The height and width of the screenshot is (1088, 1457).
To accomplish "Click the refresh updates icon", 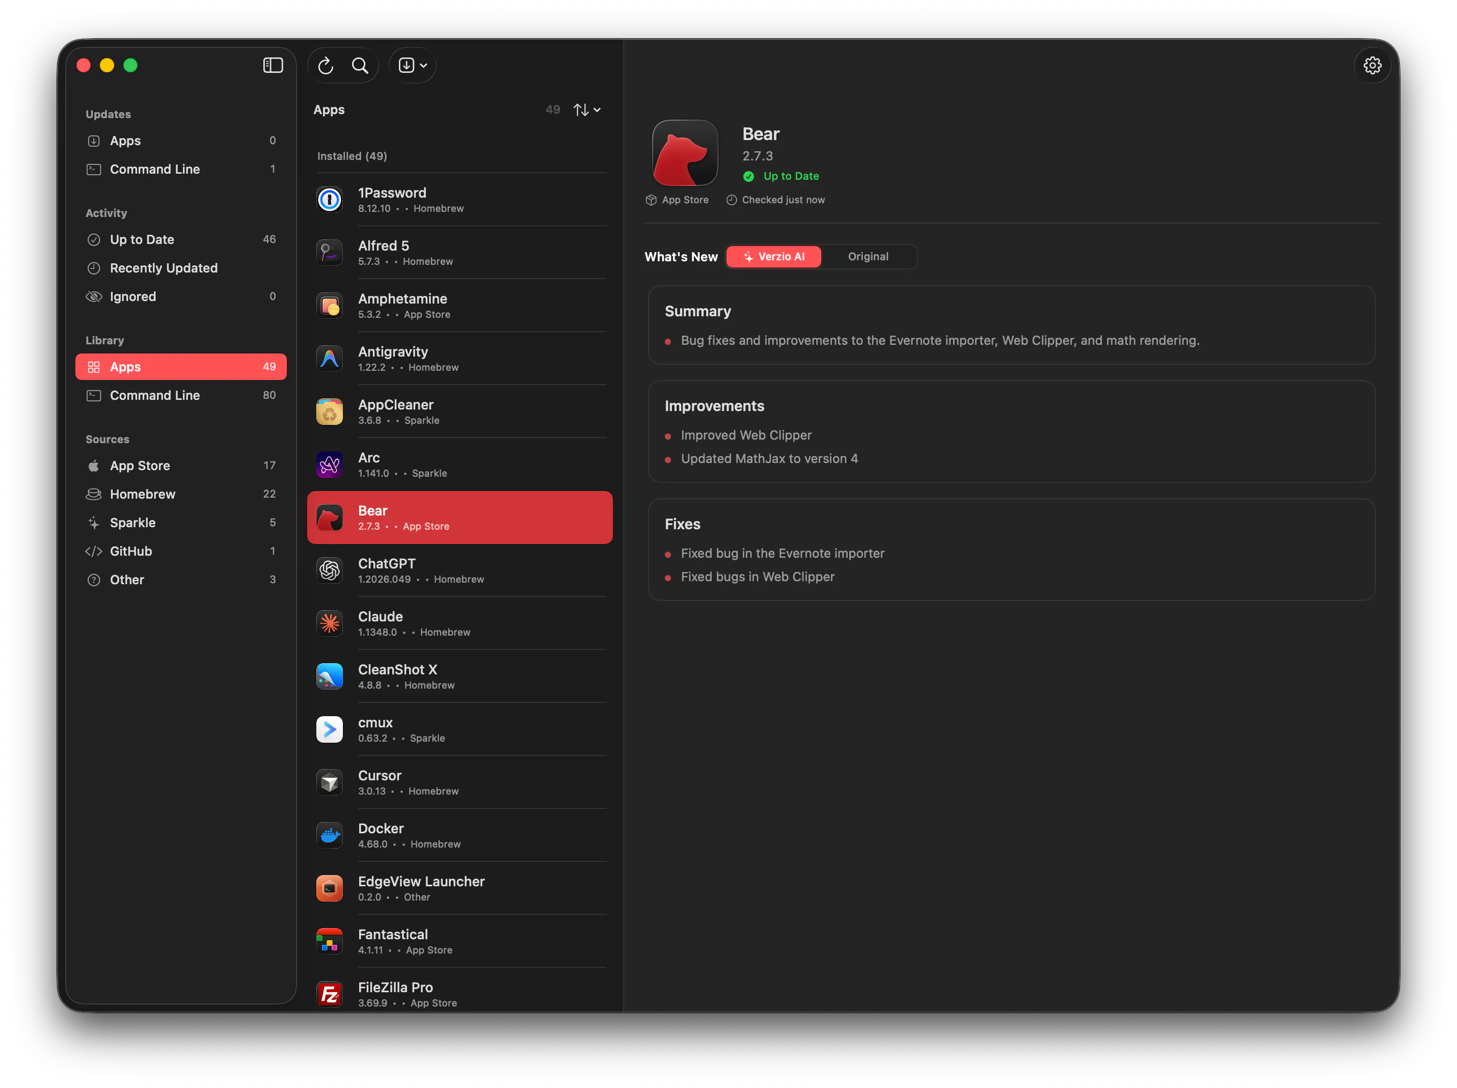I will coord(326,65).
